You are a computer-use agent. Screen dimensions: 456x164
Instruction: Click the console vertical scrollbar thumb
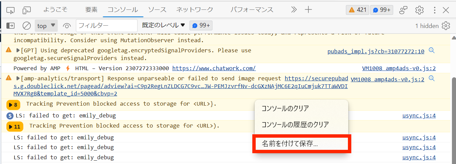click(x=453, y=120)
